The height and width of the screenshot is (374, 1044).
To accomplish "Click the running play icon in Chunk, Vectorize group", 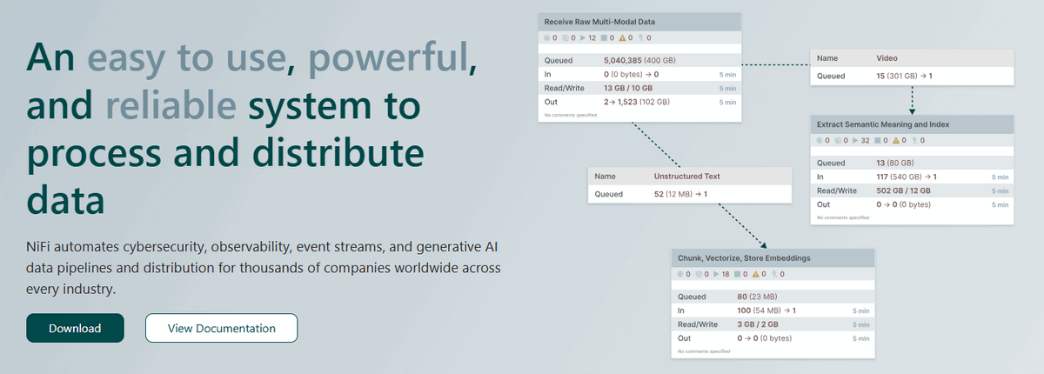I will click(715, 274).
